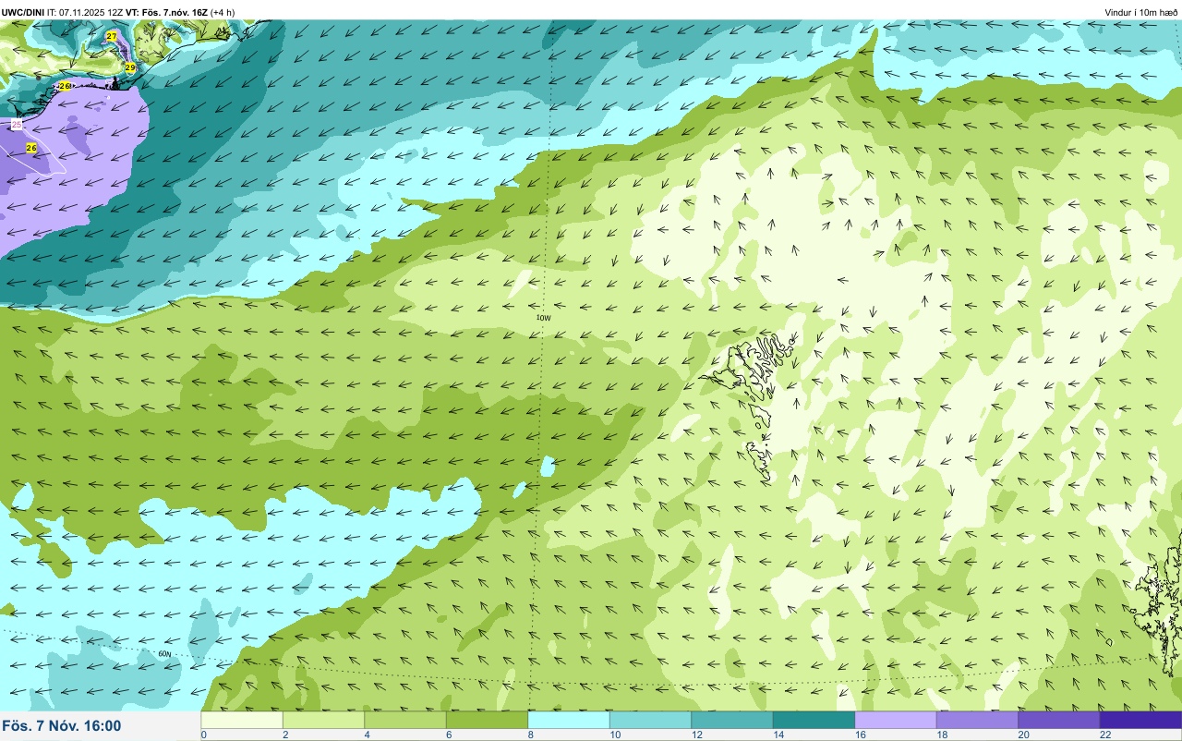Click the white 25 contour label
1182x741 pixels.
(x=17, y=124)
